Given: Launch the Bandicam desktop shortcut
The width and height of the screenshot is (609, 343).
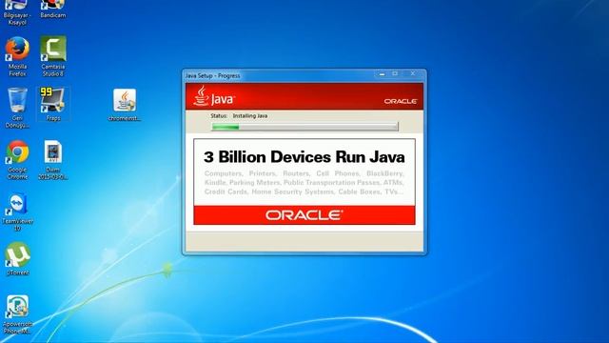Looking at the screenshot, I should tap(53, 9).
